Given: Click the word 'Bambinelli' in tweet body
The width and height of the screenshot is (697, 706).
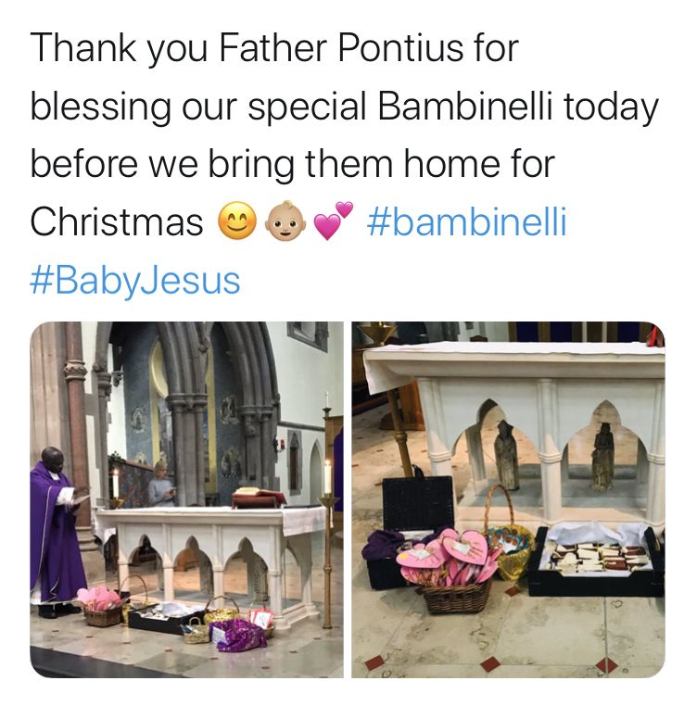Looking at the screenshot, I should tap(465, 107).
